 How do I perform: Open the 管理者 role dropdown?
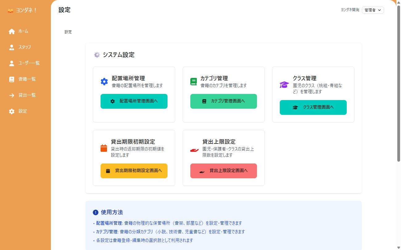click(373, 10)
